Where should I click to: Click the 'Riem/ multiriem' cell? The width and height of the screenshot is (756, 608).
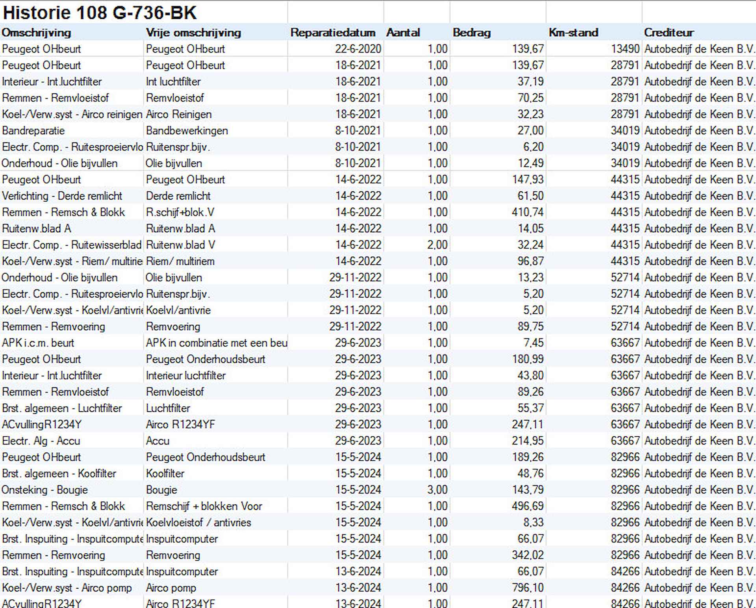tap(180, 261)
